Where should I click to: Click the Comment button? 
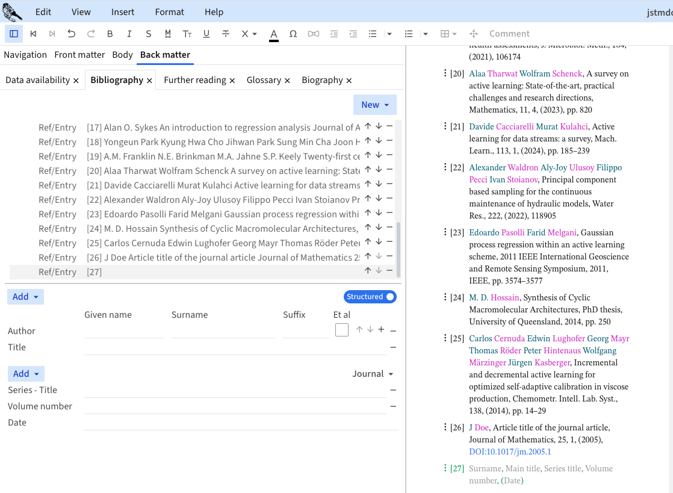click(x=509, y=34)
